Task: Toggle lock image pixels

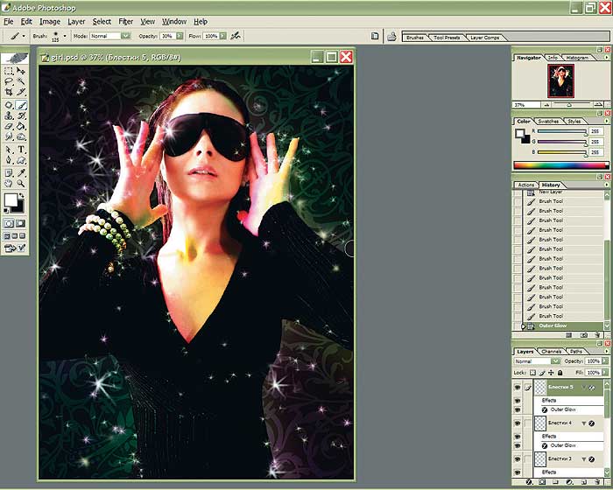Action: pos(542,373)
